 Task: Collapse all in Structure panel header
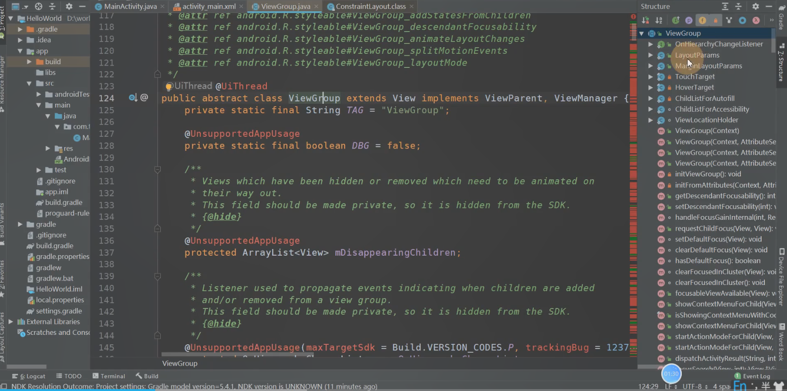738,7
